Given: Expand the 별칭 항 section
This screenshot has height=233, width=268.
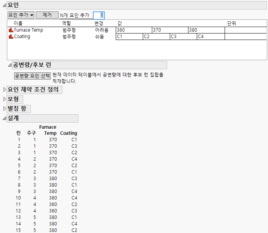Looking at the screenshot, I should pos(5,109).
